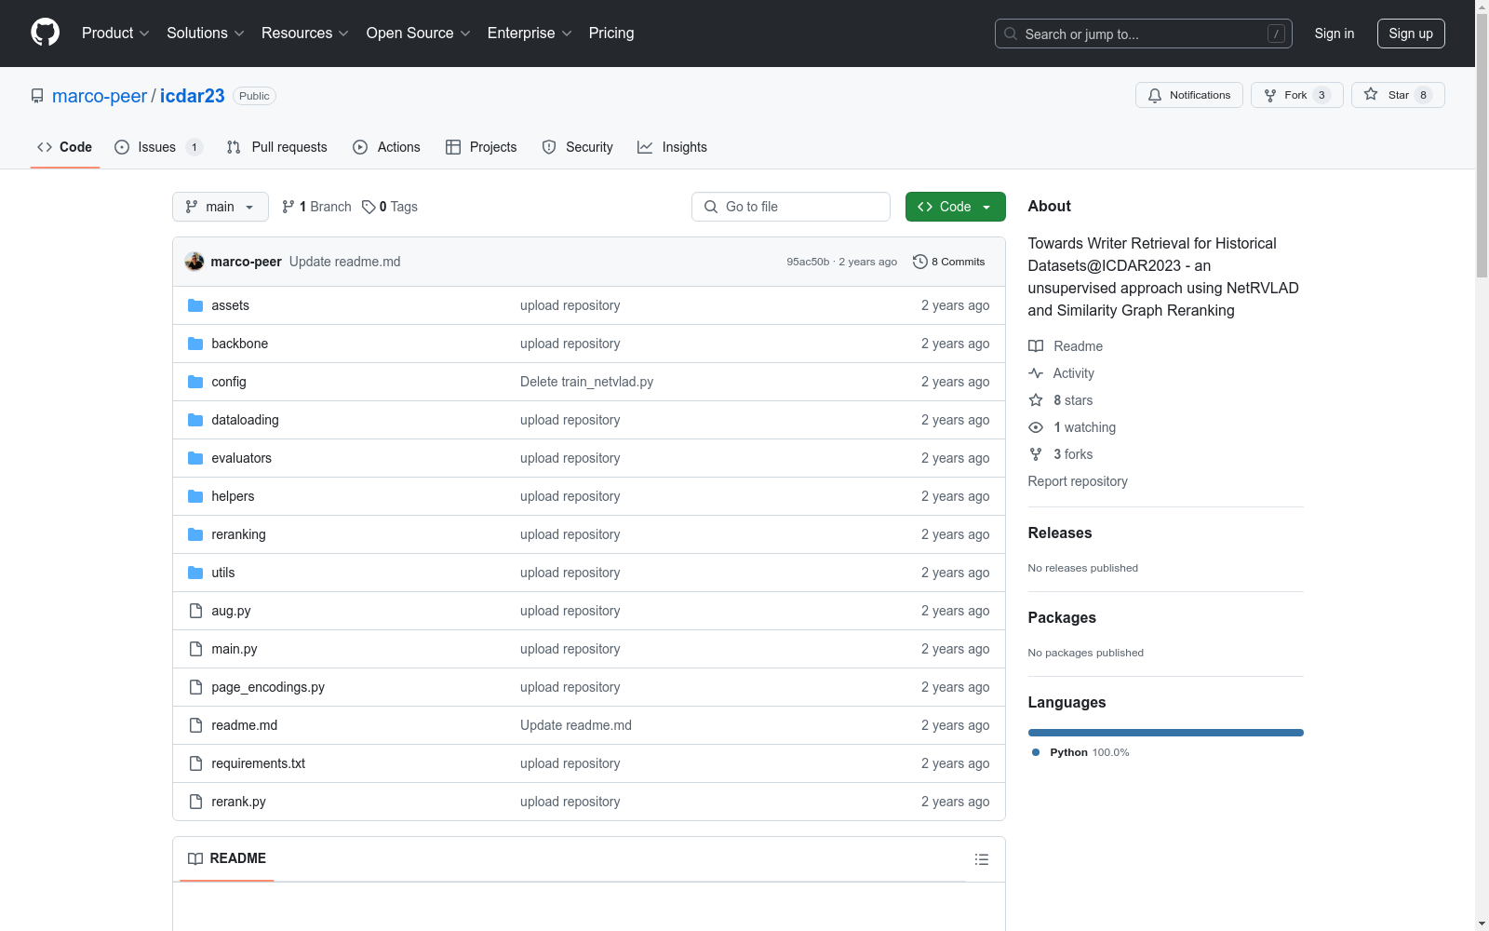Click the fork icon beside 3 forks
Viewport: 1489px width, 931px height.
click(x=1036, y=454)
